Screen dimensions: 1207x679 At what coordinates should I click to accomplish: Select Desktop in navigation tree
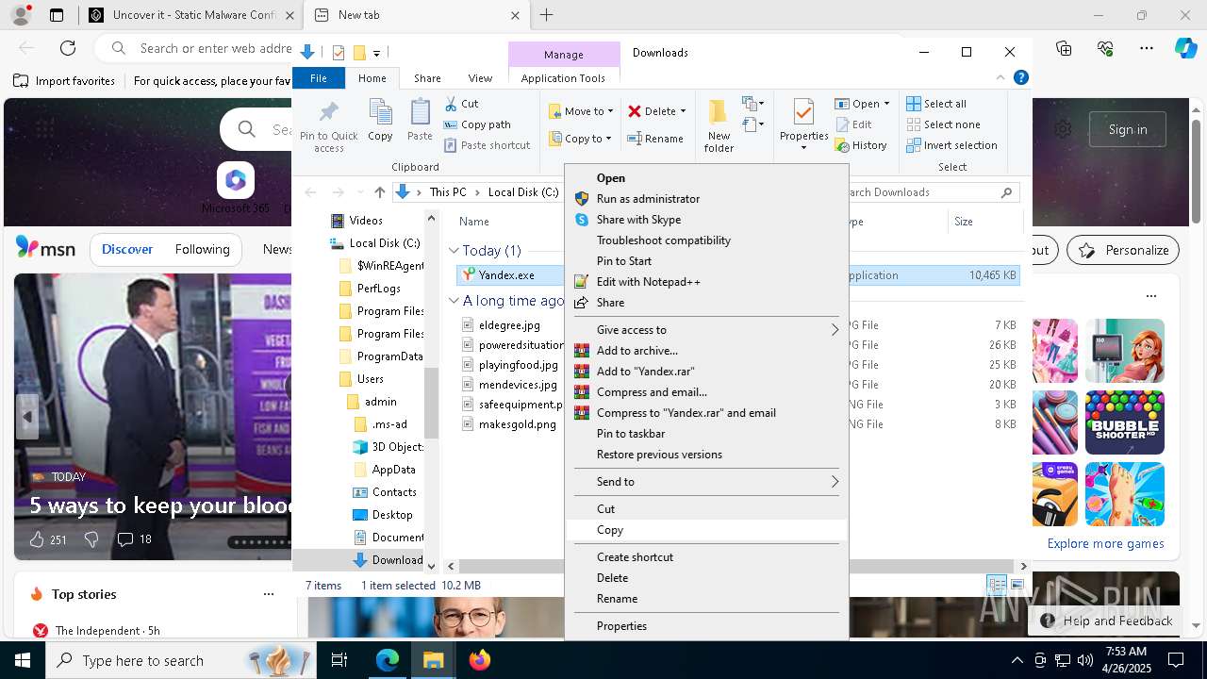point(392,515)
